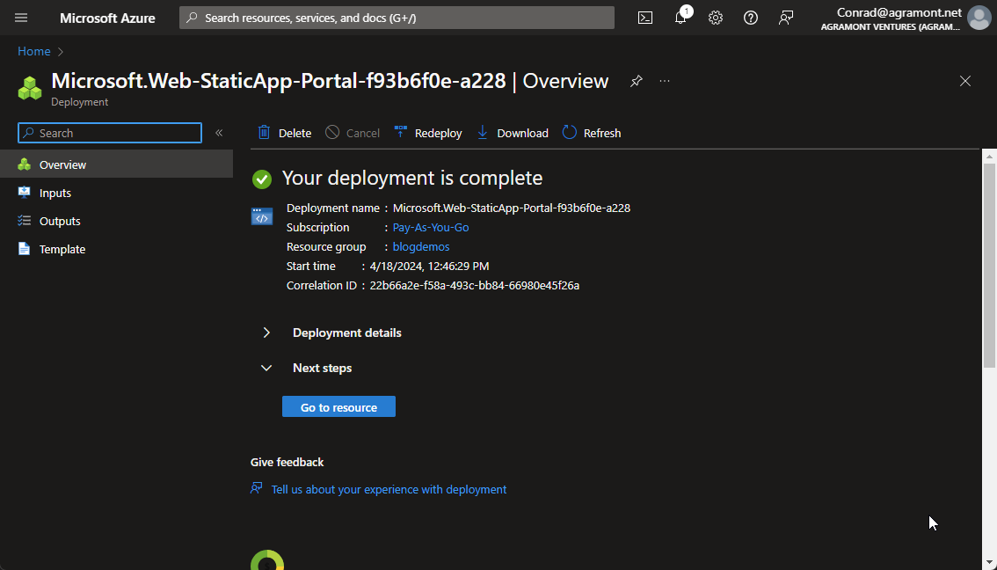Open the Help question mark icon
Screen dimensions: 997x570
750,18
